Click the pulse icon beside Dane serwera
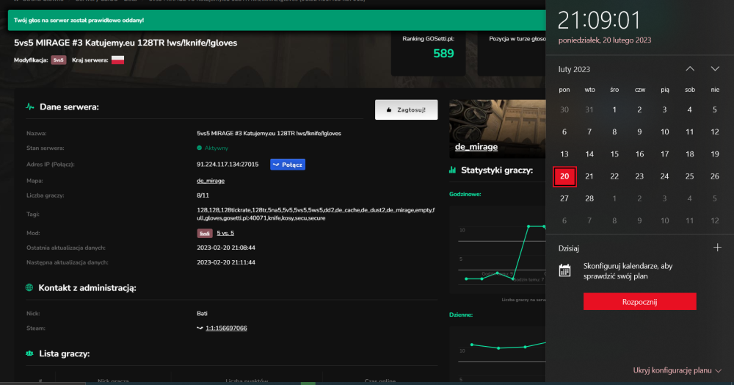 pos(30,107)
